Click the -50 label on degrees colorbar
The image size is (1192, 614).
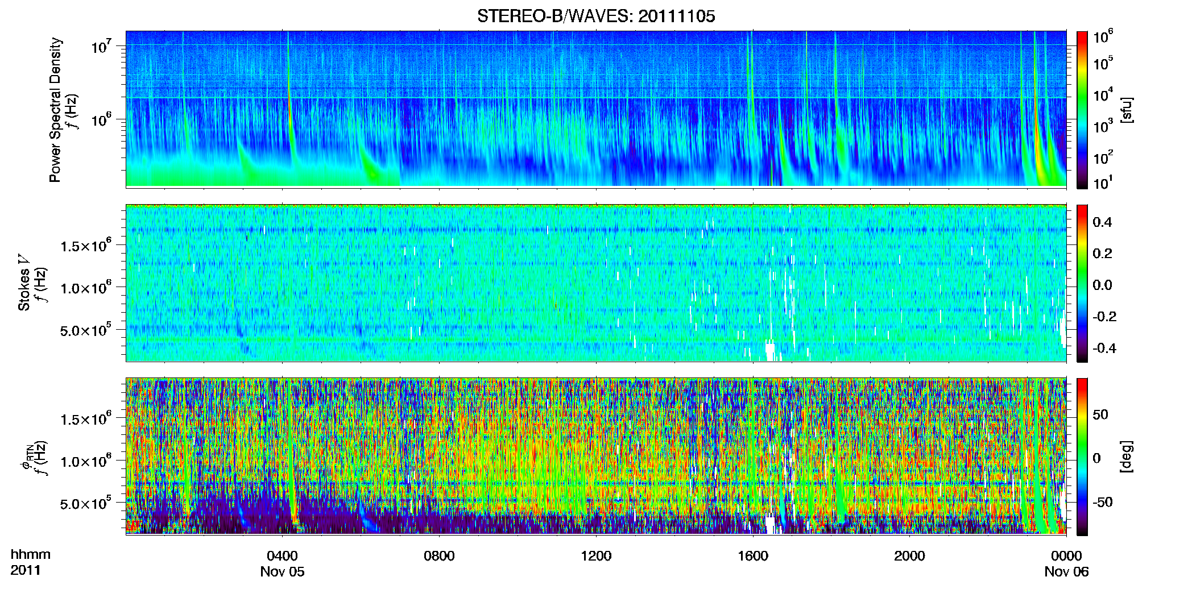tap(1103, 503)
